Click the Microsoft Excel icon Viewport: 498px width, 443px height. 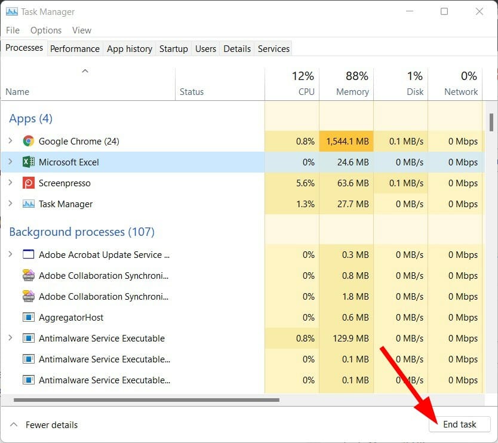point(29,162)
